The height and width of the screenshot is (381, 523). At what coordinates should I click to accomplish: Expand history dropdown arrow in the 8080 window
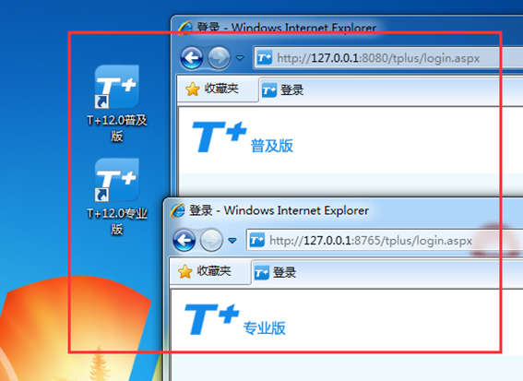240,58
